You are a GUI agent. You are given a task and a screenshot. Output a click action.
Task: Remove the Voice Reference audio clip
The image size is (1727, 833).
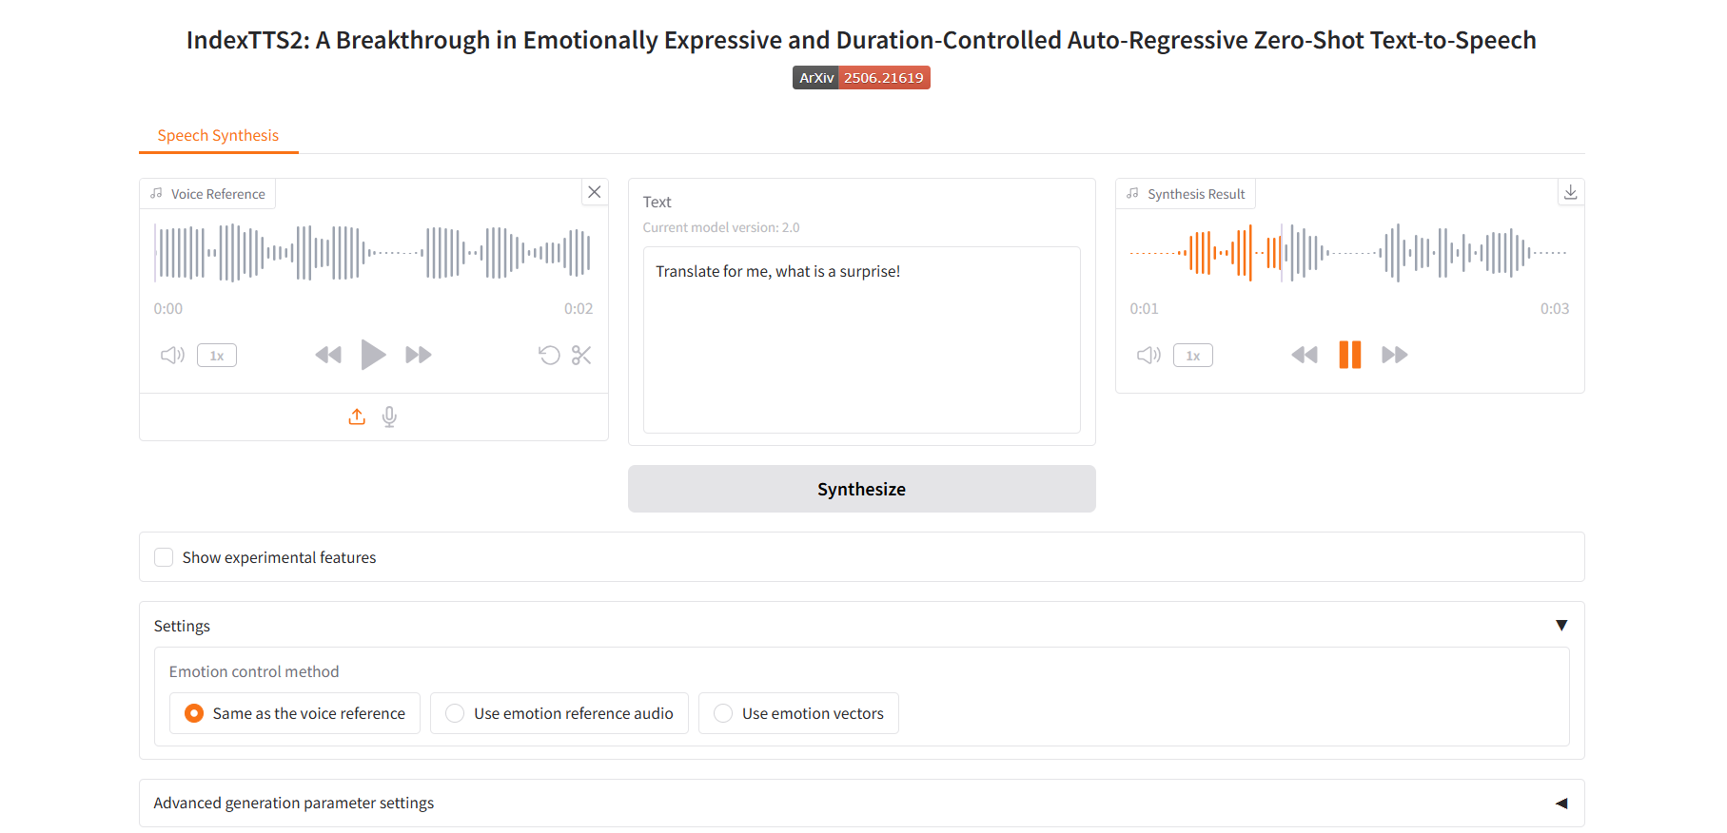coord(595,192)
